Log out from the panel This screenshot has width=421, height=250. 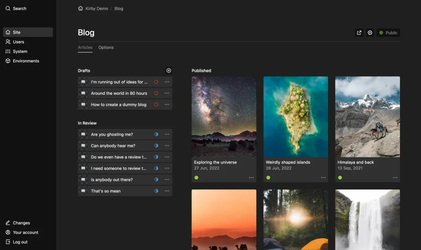tap(20, 242)
